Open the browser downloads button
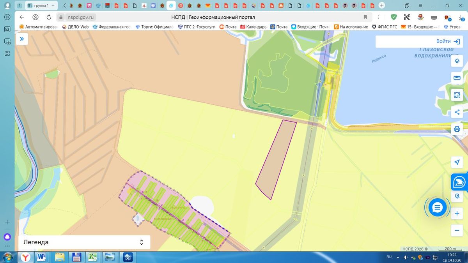The width and height of the screenshot is (468, 263). coord(461,17)
